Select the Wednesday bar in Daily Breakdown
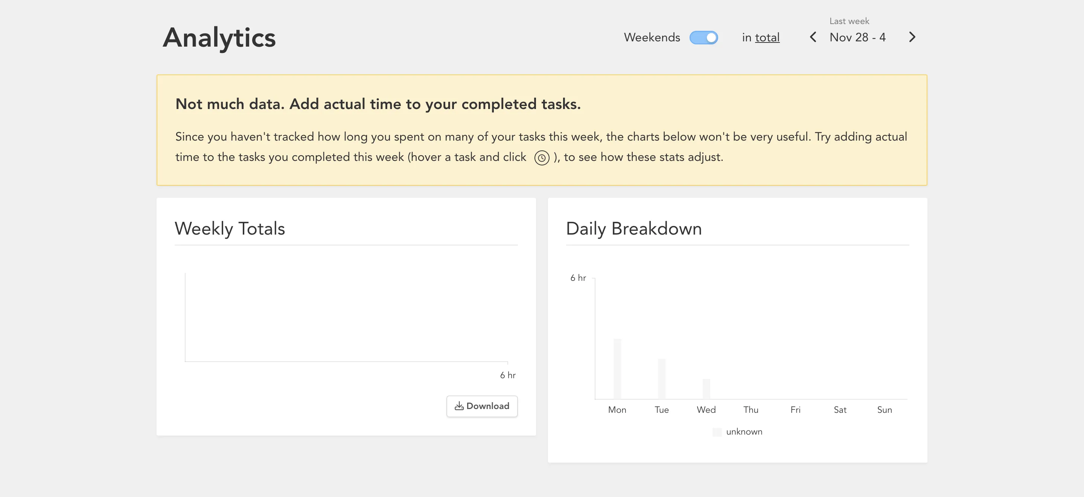This screenshot has height=497, width=1084. [706, 388]
